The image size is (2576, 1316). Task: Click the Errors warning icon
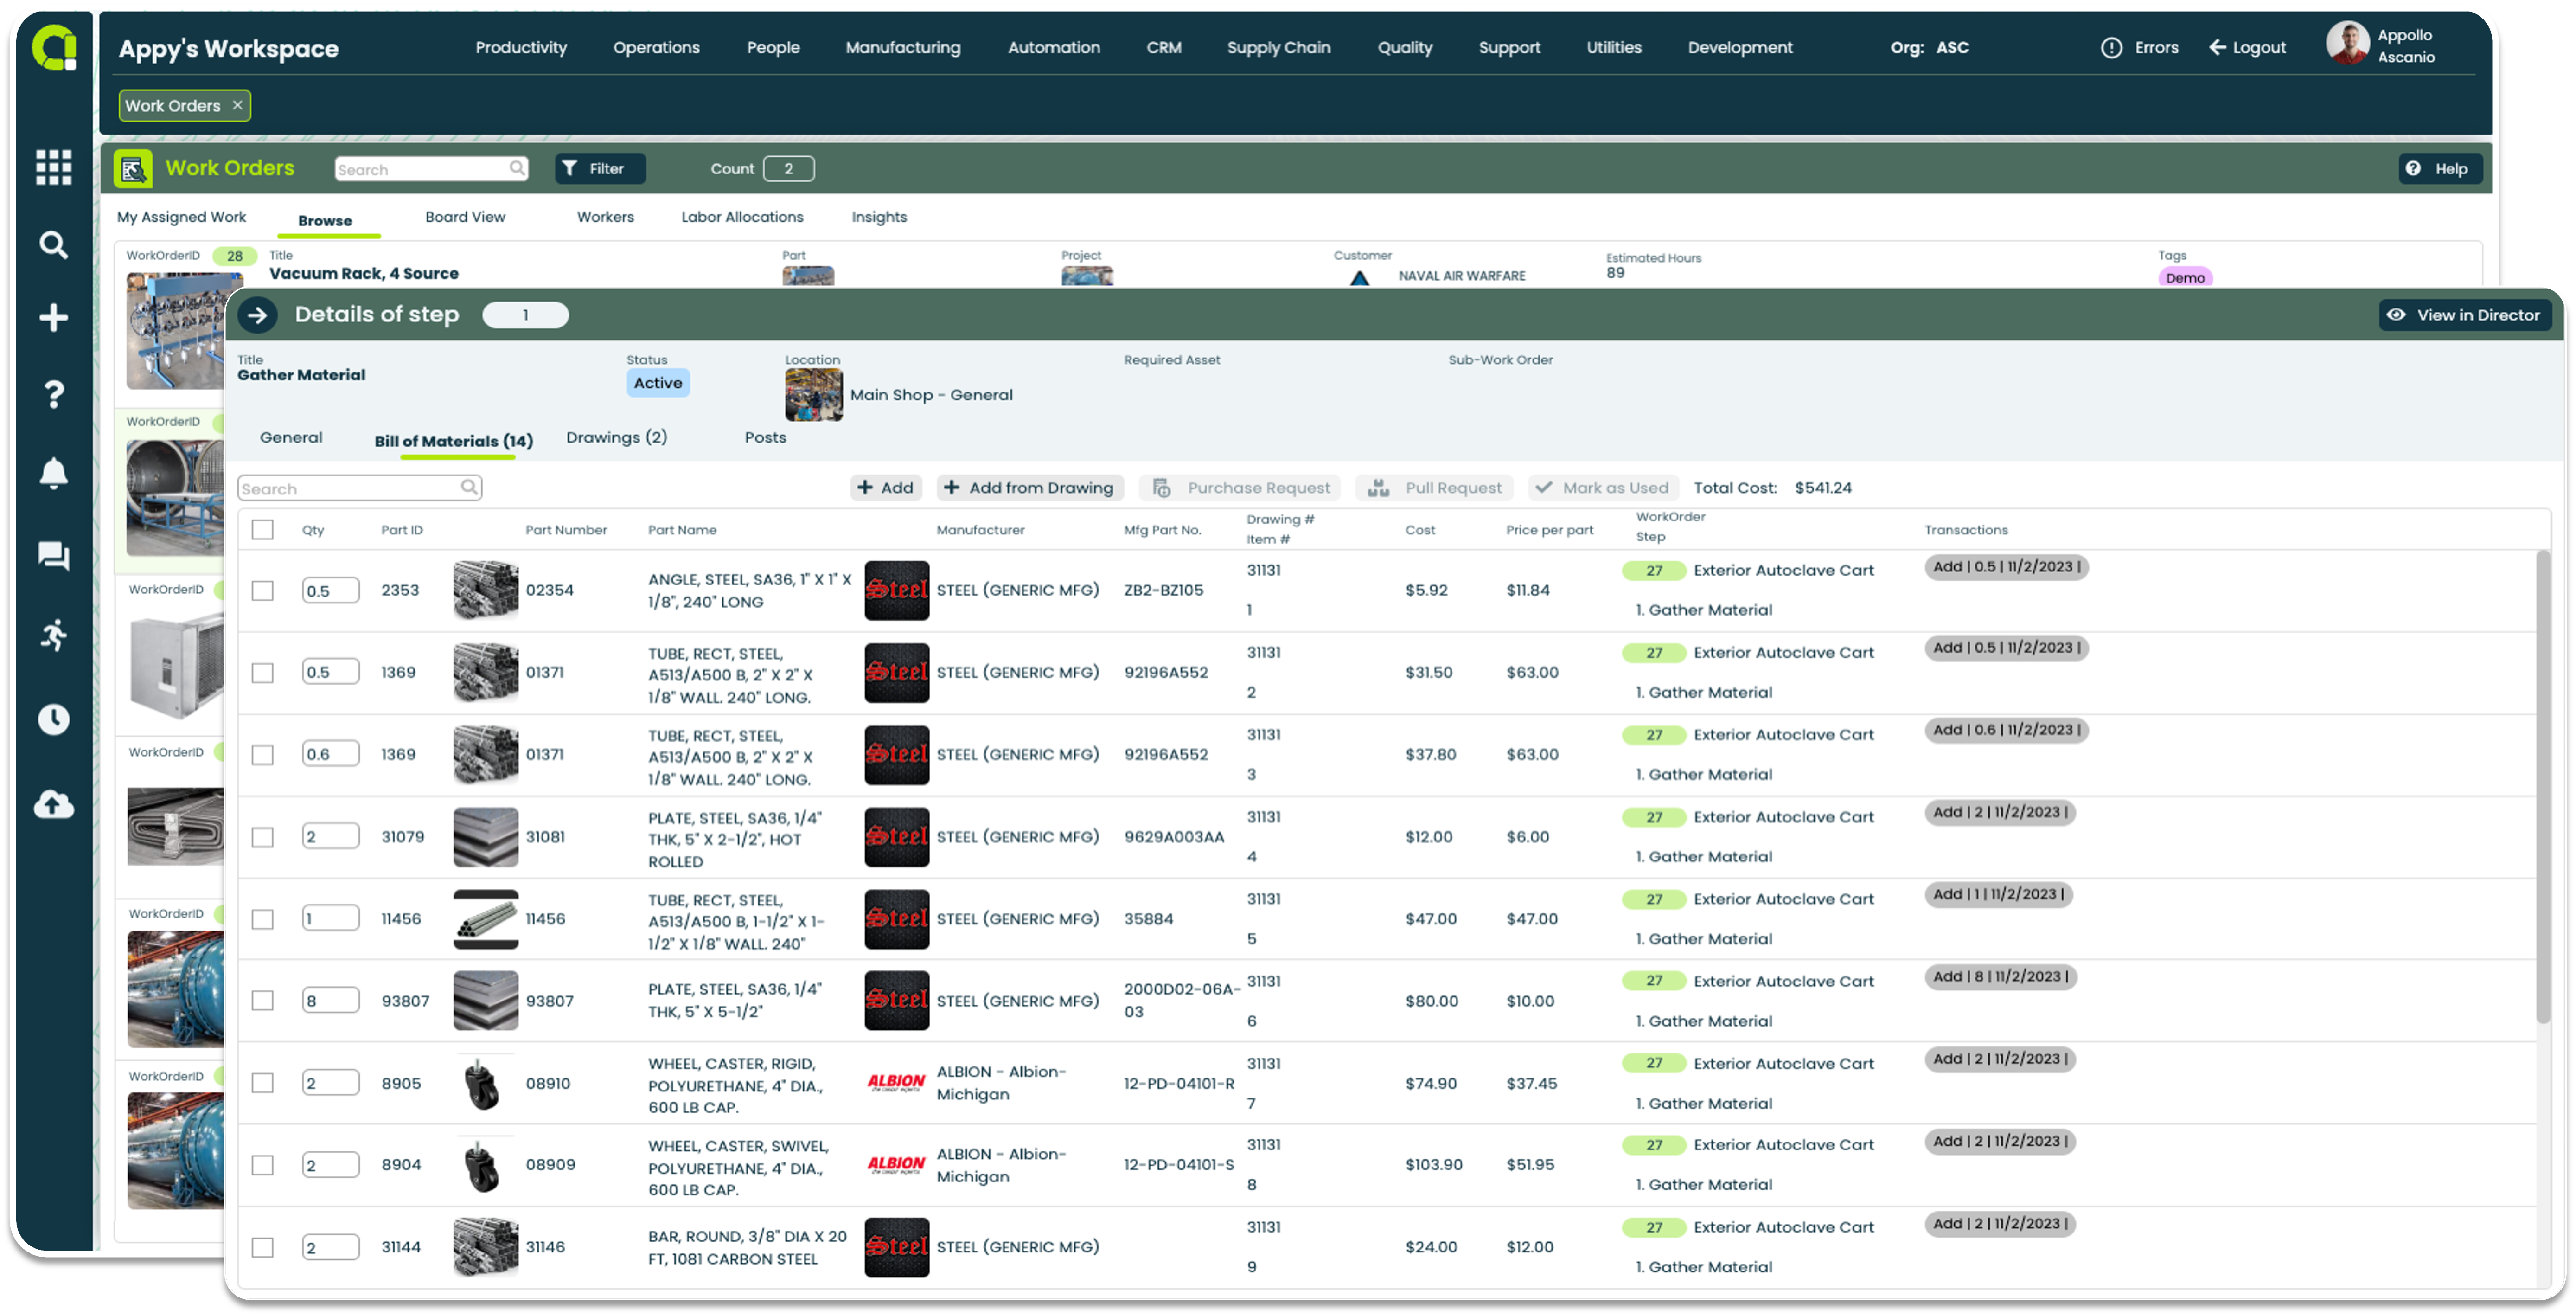(2111, 47)
